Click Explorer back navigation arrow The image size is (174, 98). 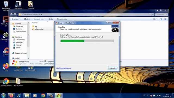11,14
